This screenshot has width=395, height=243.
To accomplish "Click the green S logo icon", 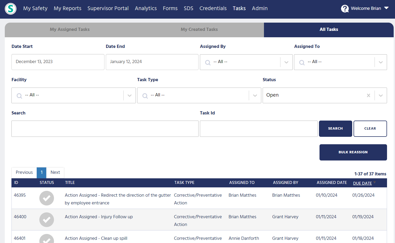I will tap(11, 9).
